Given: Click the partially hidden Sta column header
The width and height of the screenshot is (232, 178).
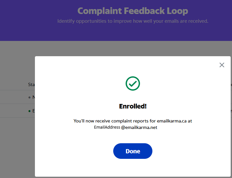Looking at the screenshot, I should [31, 84].
